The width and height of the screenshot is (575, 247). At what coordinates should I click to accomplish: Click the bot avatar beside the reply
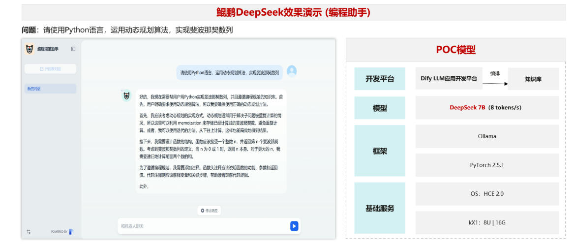pos(126,96)
